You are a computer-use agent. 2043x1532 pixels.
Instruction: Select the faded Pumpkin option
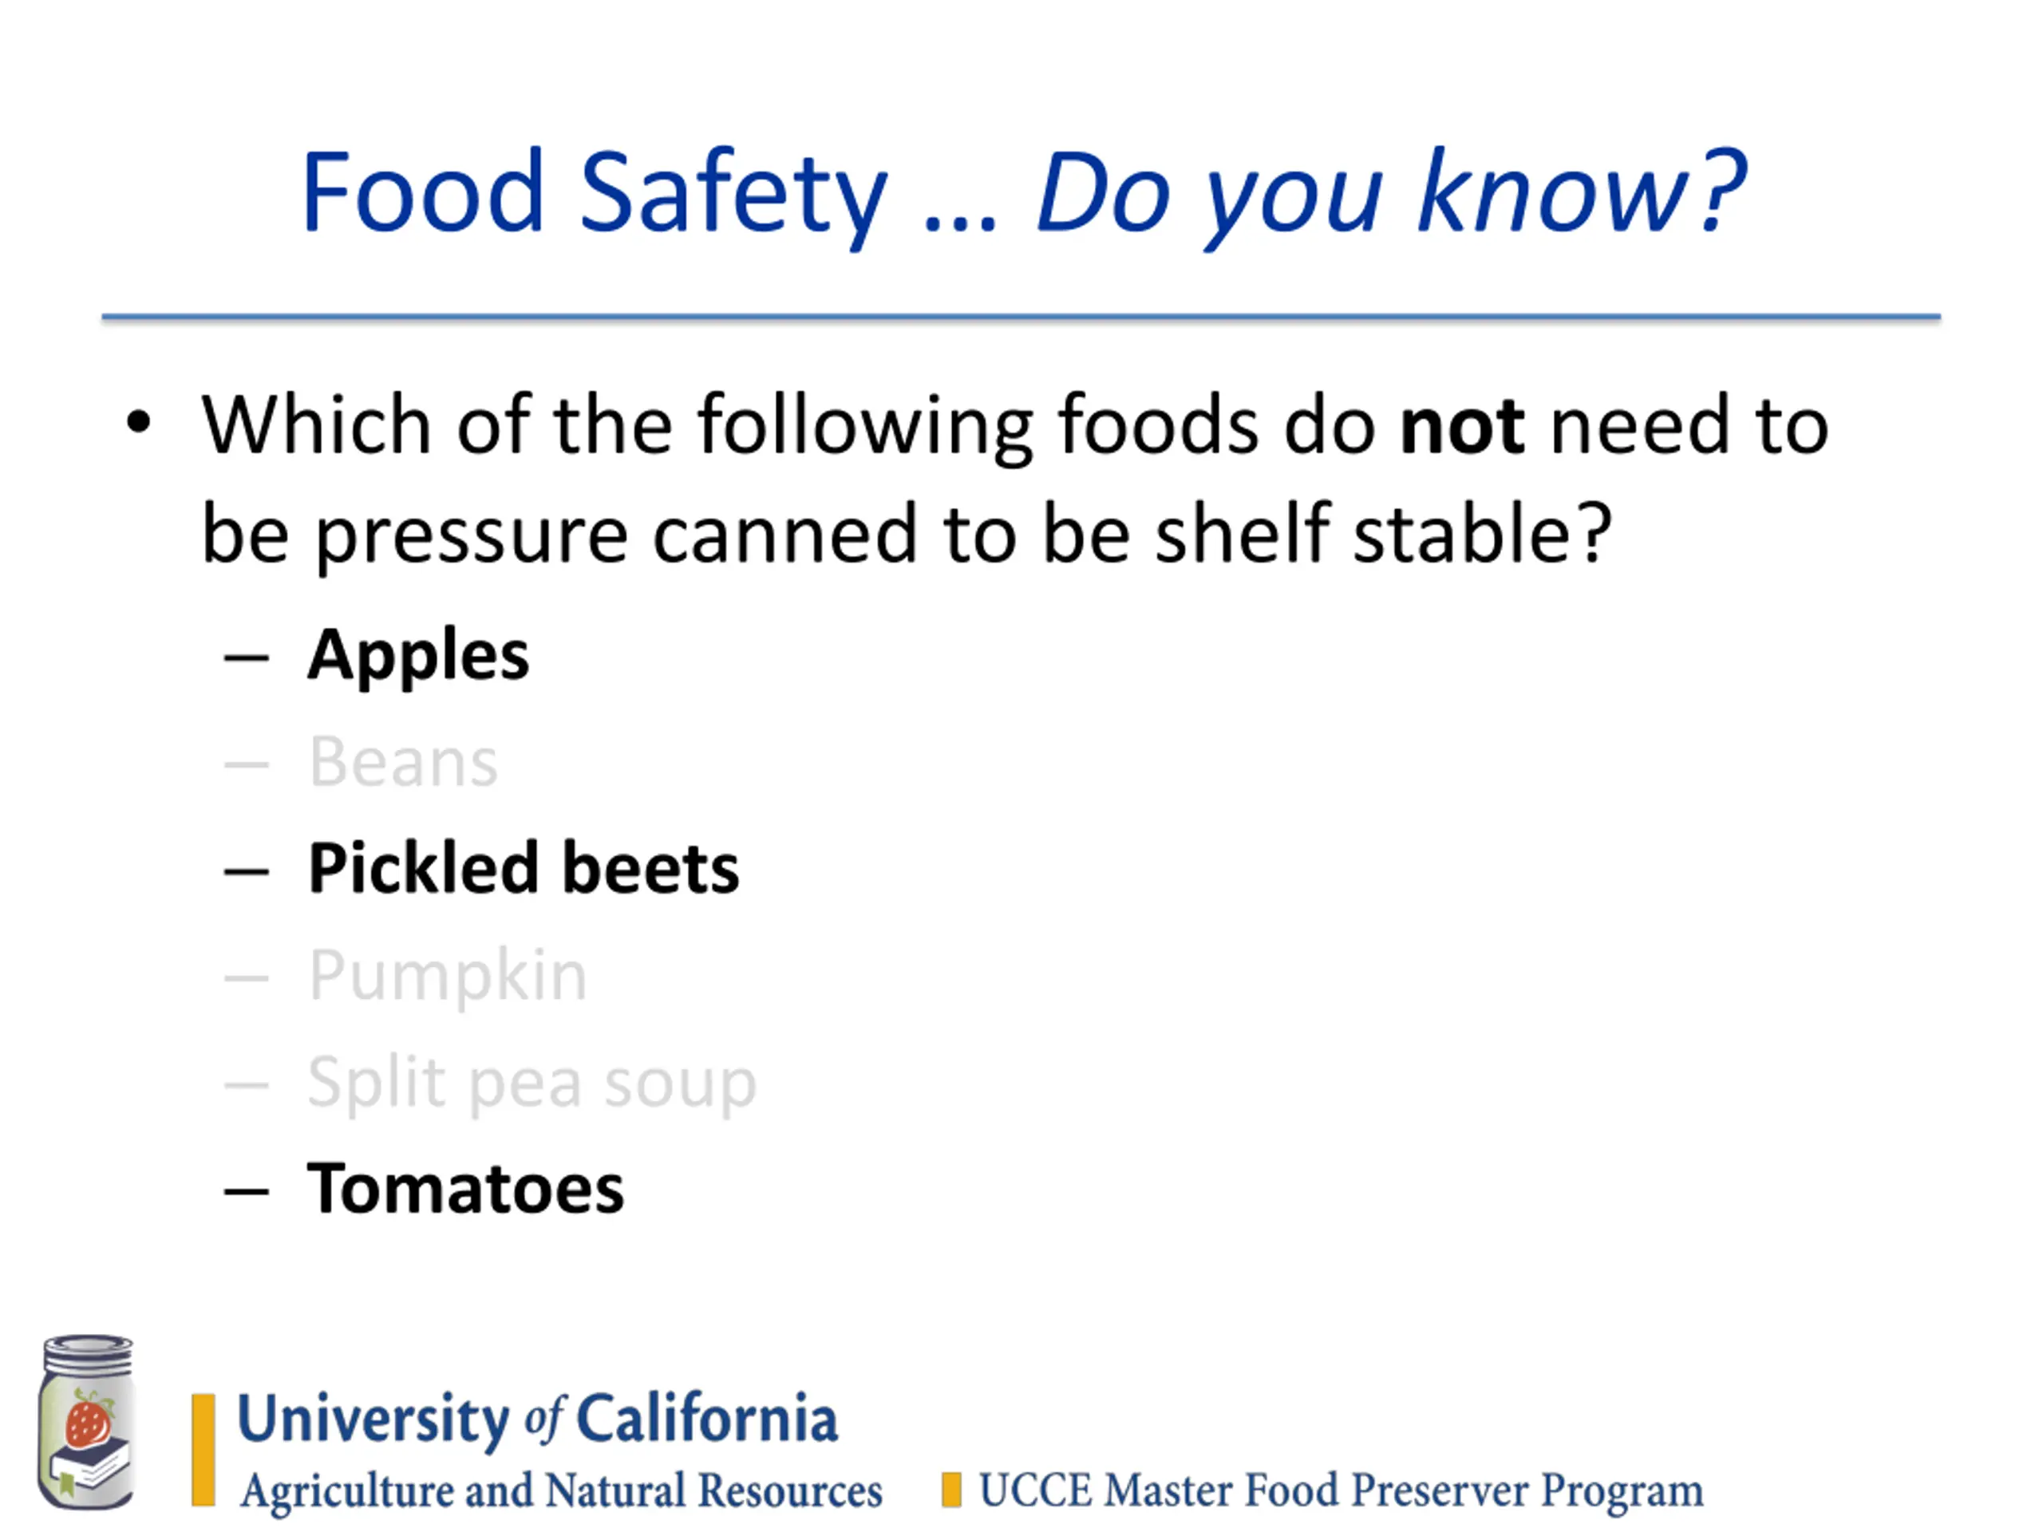[448, 977]
